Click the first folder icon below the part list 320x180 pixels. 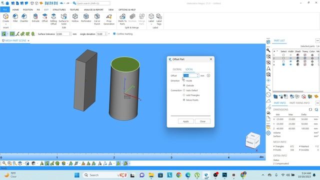[275, 96]
